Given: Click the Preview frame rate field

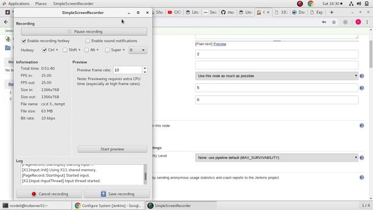Looking at the screenshot, I should click(x=128, y=70).
